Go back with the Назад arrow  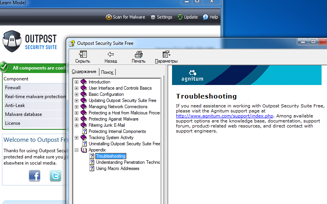(x=110, y=54)
